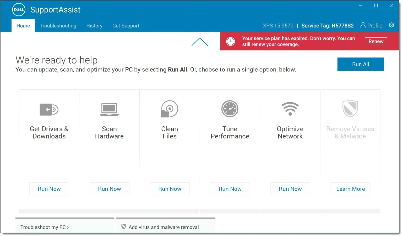Screen dimensions: 403x237
Task: Close the SupportAssist window
Action: [x=391, y=5]
